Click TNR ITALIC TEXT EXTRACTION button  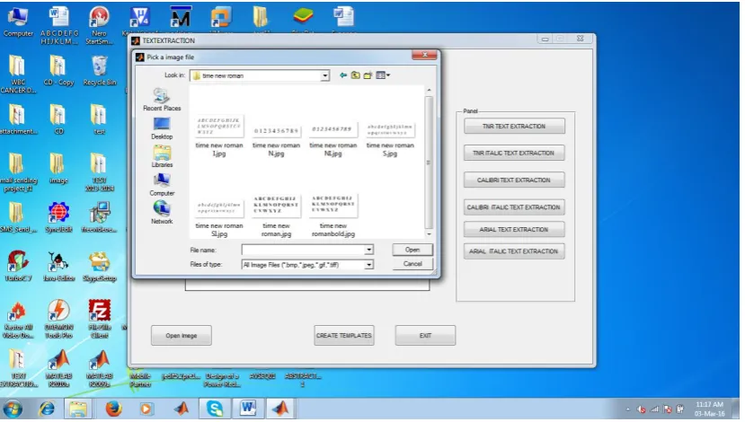click(514, 153)
